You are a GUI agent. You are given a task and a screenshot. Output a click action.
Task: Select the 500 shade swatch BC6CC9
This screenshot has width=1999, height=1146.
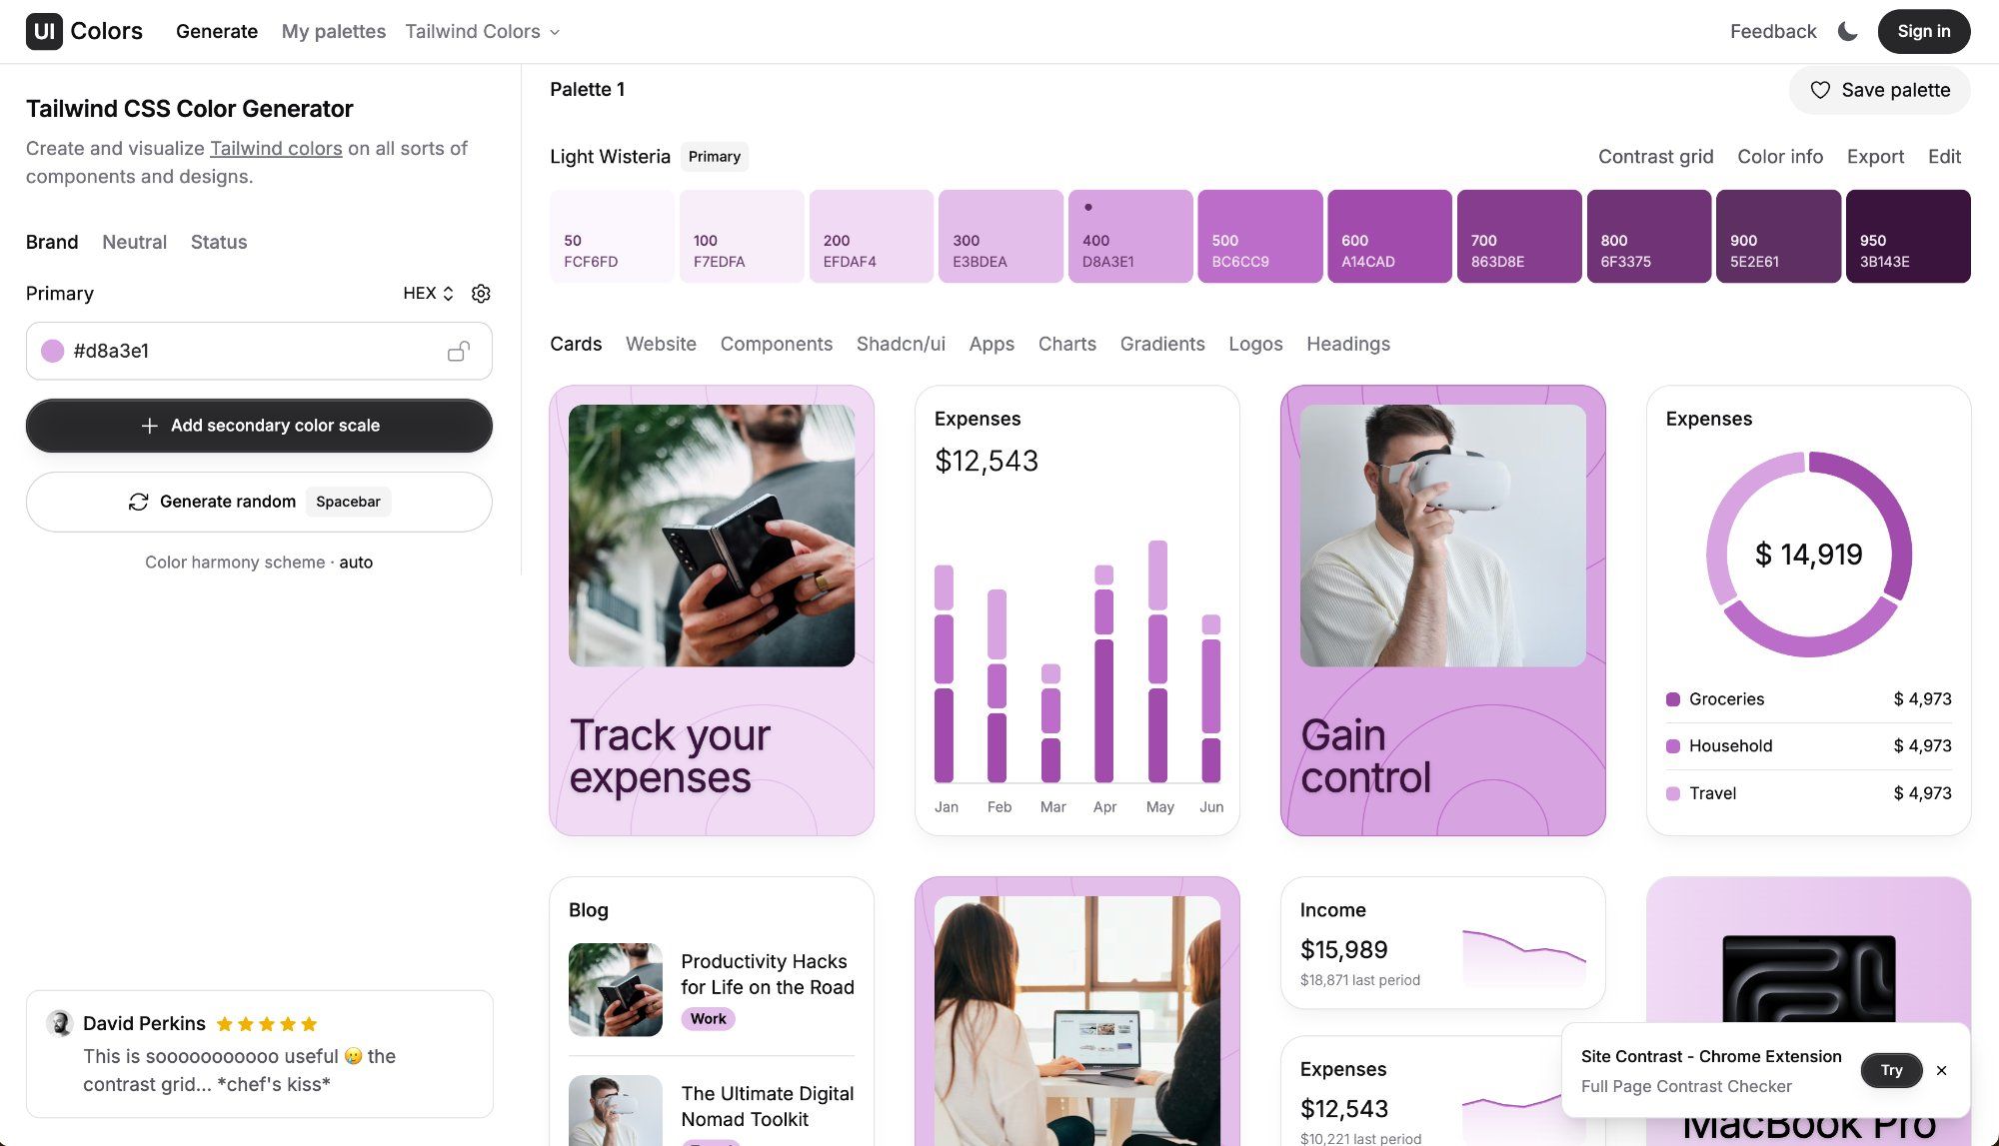1259,237
